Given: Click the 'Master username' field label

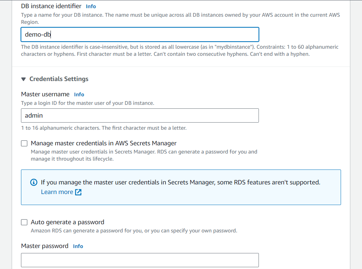Looking at the screenshot, I should click(45, 94).
